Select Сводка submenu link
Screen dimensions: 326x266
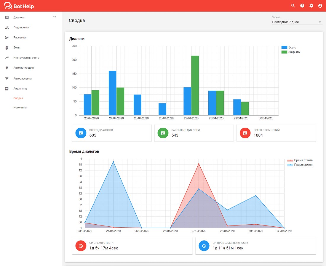(x=18, y=98)
